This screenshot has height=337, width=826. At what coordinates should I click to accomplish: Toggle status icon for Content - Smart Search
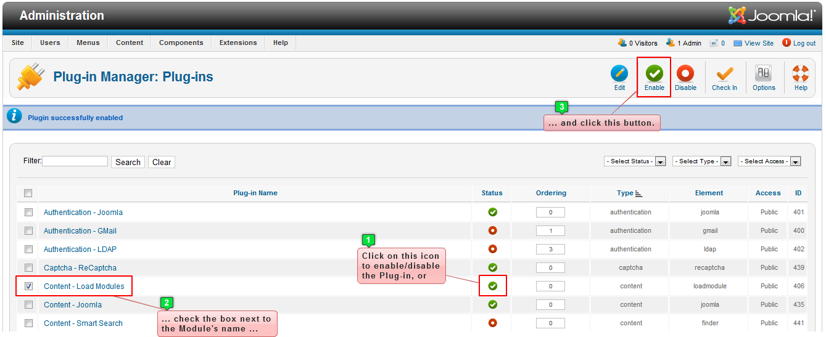[492, 323]
